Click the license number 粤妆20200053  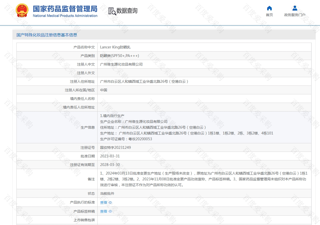point(140,139)
